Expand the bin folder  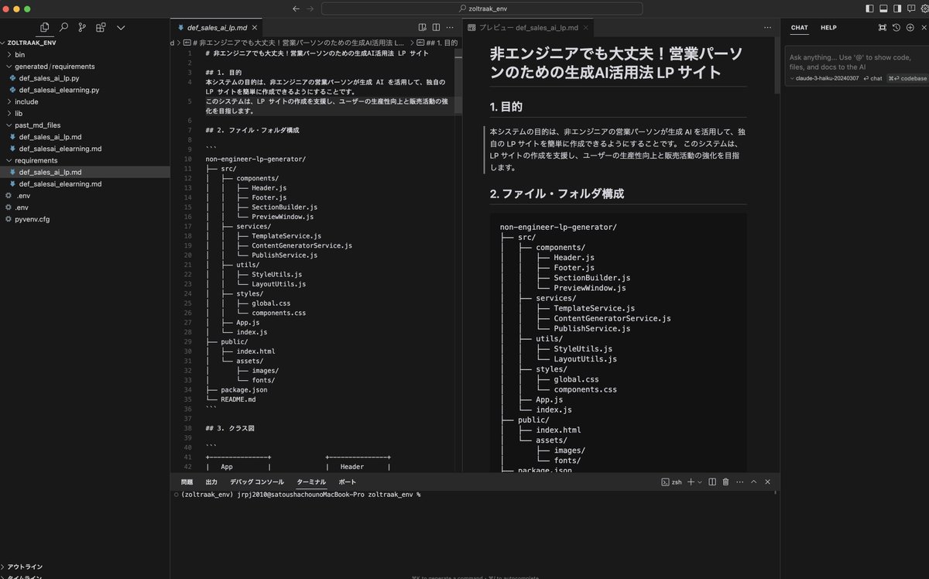tap(84, 55)
